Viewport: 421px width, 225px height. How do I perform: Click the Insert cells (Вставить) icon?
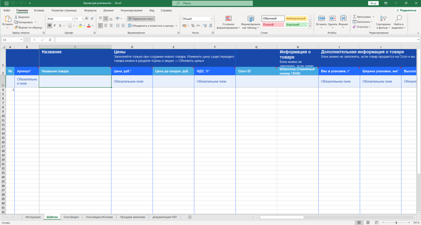[x=321, y=19]
